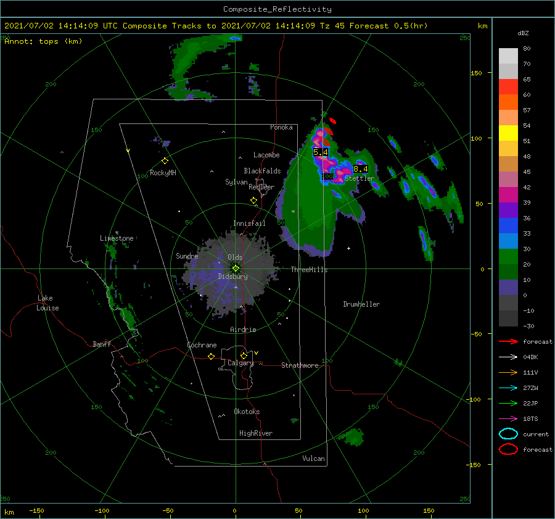555x519 pixels.
Task: Click the RedDeer city label
Action: tap(261, 187)
